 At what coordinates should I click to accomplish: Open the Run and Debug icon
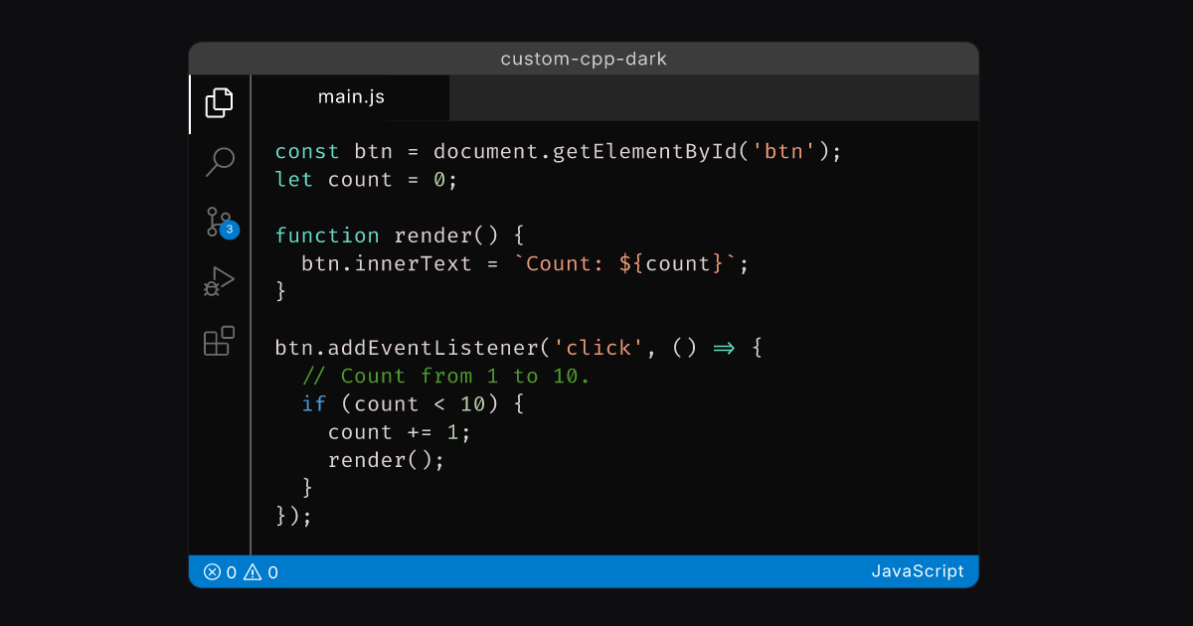tap(219, 281)
